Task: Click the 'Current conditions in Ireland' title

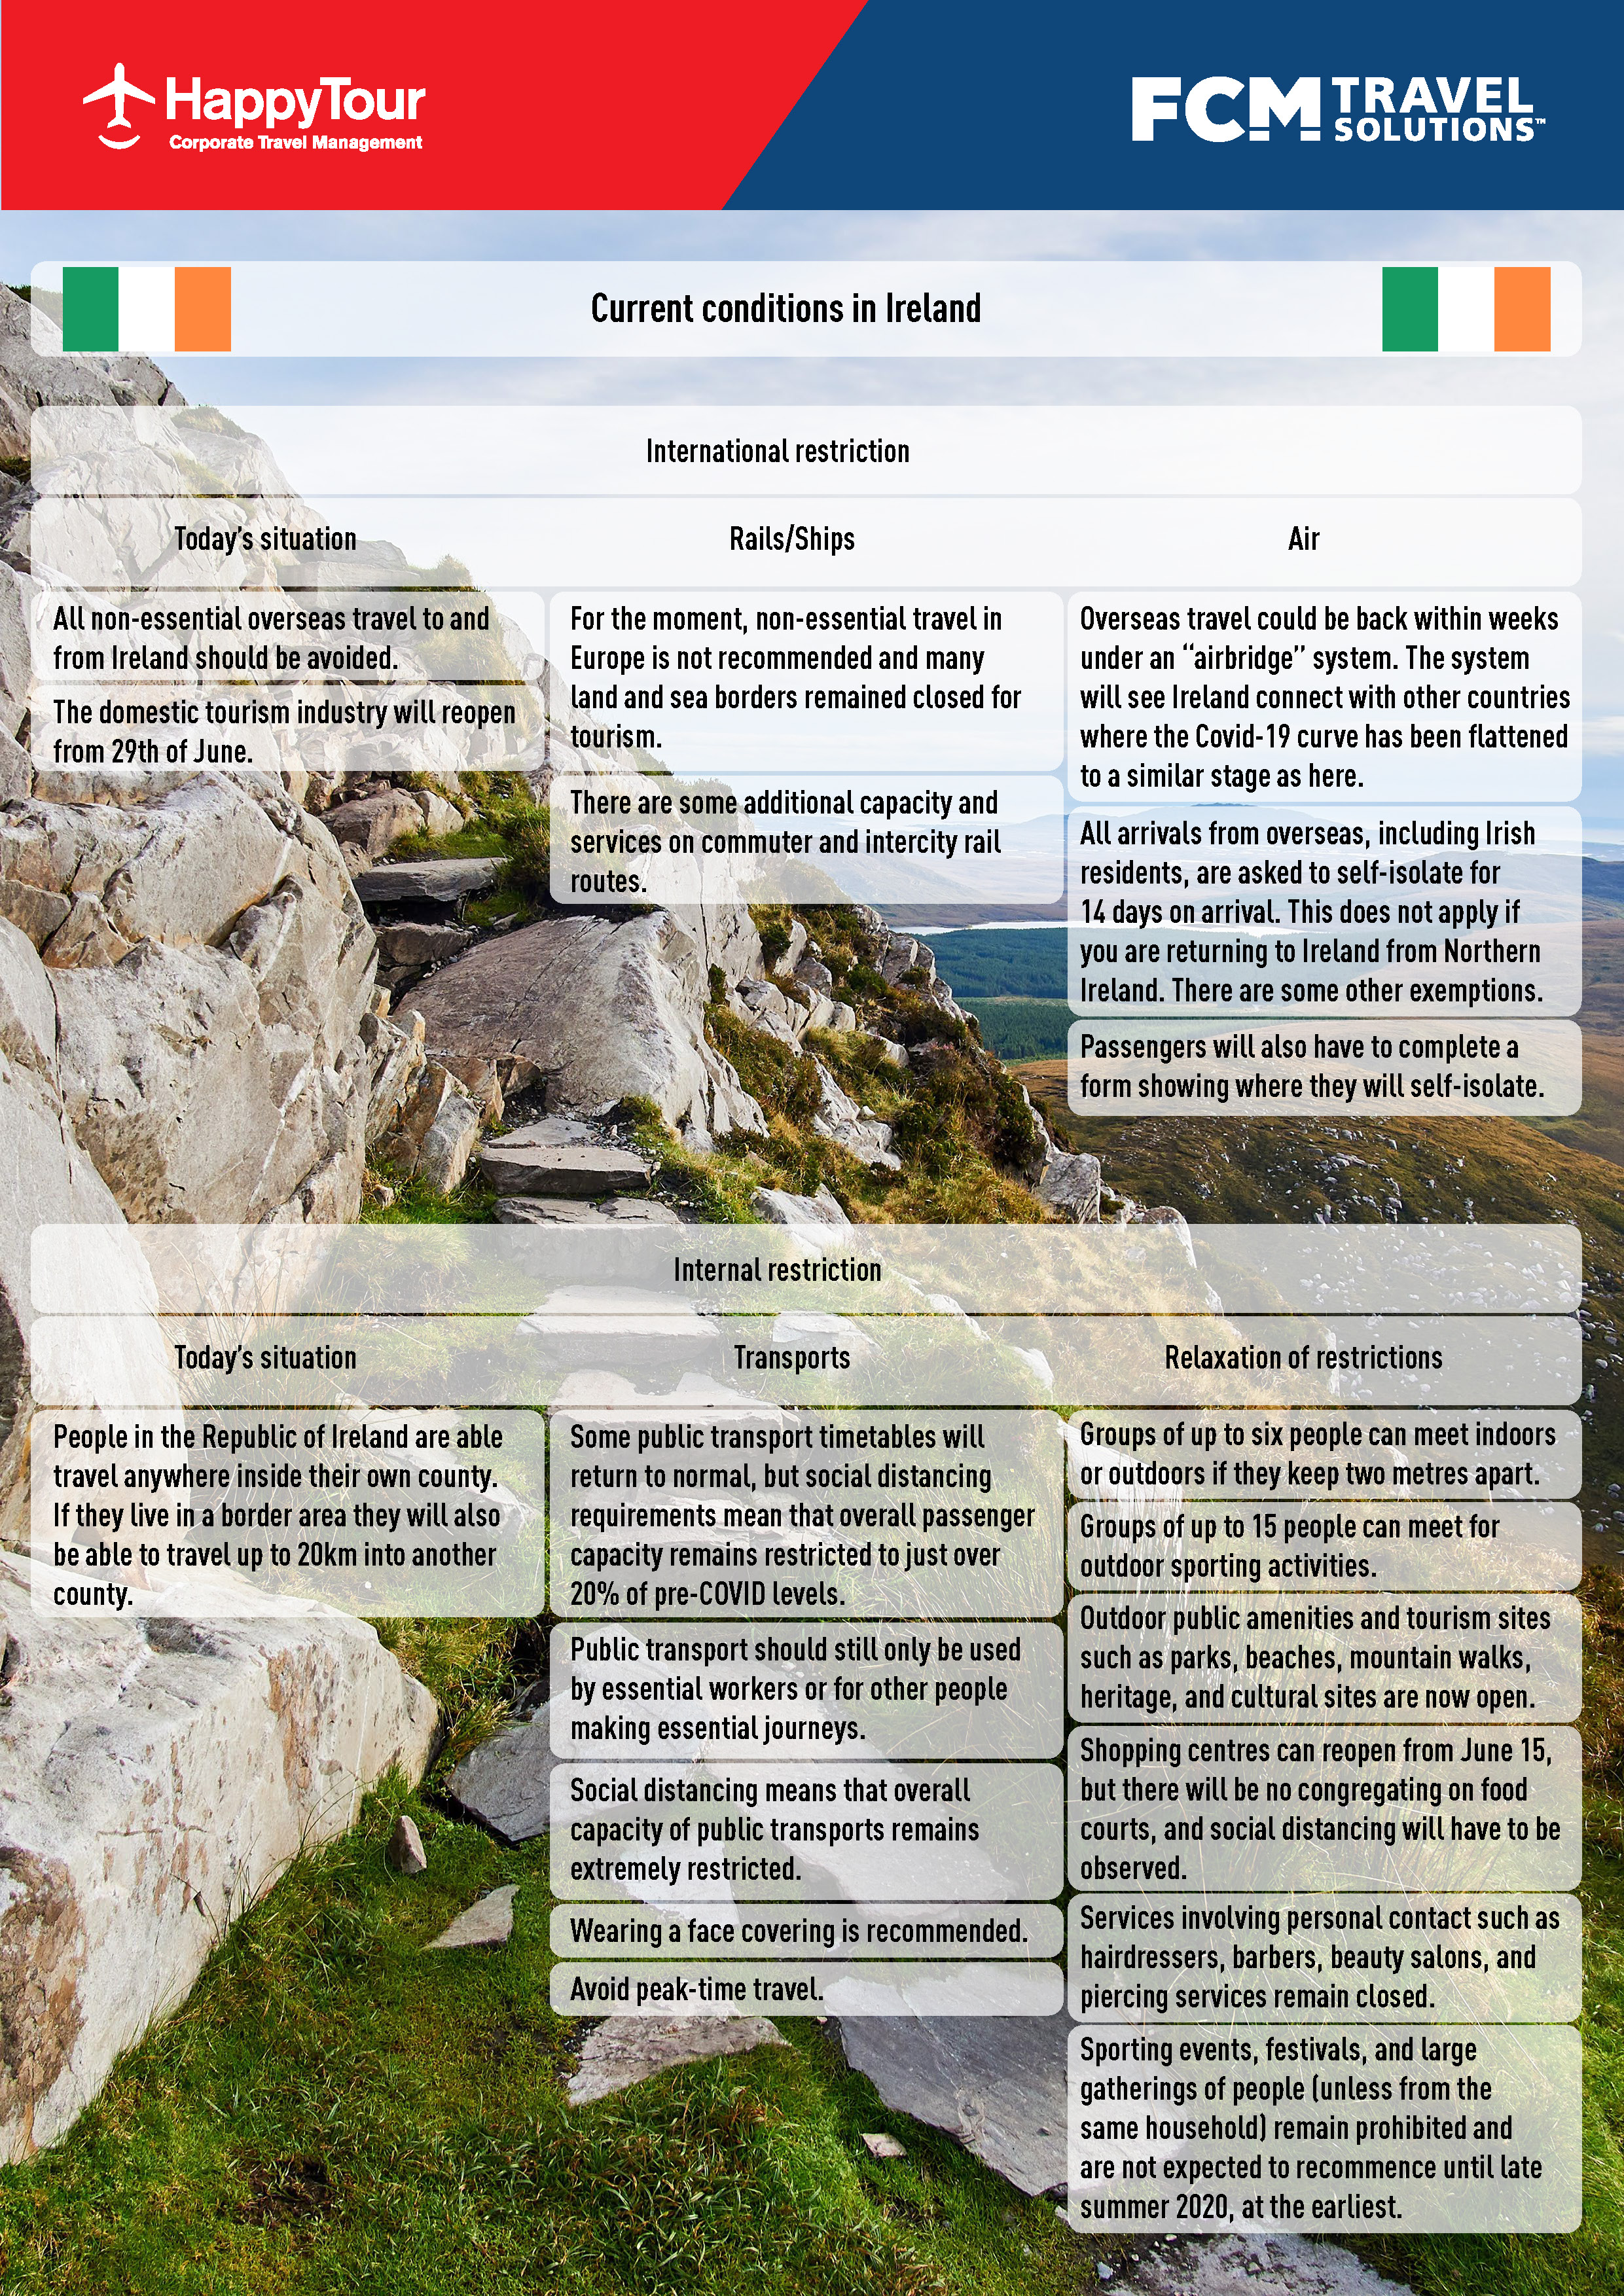Action: tap(786, 308)
